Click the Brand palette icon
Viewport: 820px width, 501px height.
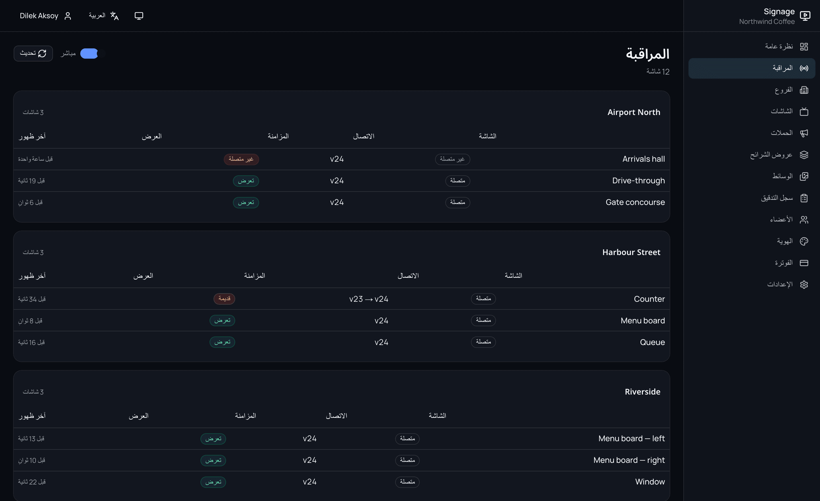804,241
